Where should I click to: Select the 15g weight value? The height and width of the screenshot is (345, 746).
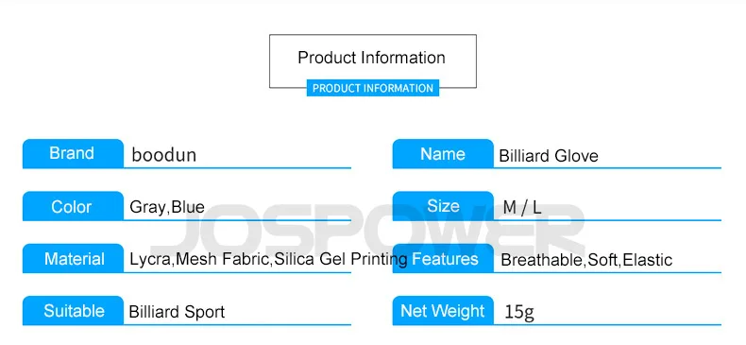(x=519, y=312)
